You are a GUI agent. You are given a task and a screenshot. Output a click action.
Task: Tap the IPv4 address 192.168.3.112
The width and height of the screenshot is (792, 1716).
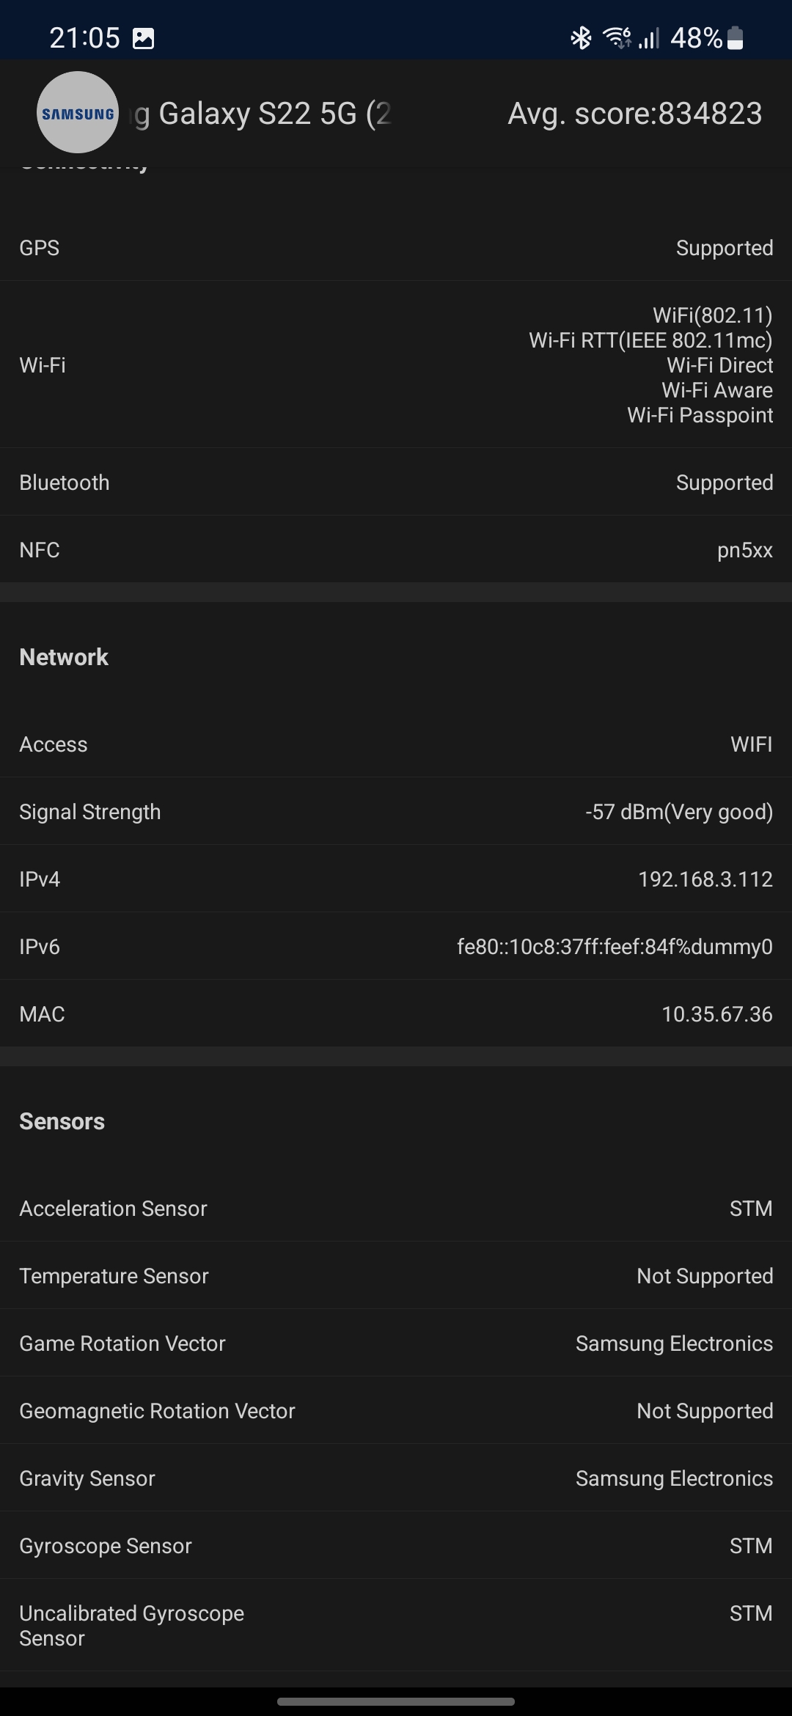(705, 879)
